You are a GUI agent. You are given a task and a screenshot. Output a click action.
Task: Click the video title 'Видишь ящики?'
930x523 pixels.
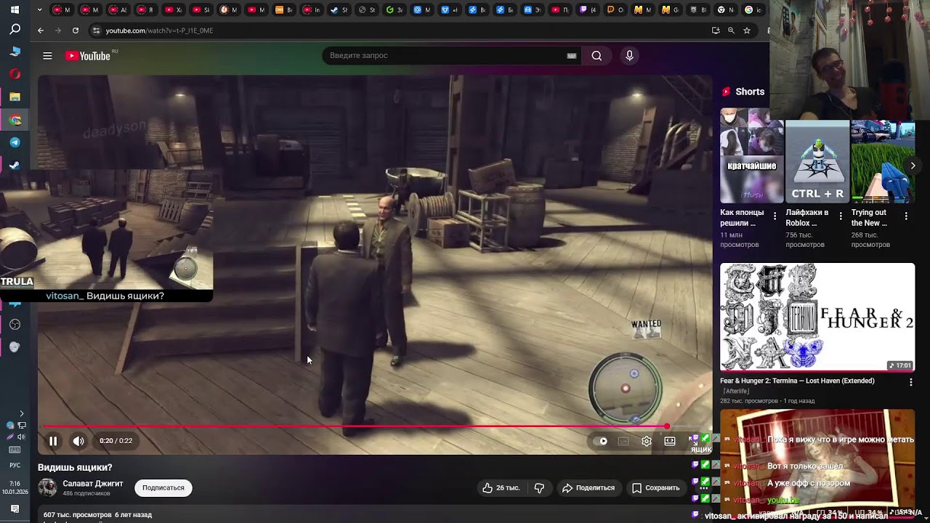(75, 468)
